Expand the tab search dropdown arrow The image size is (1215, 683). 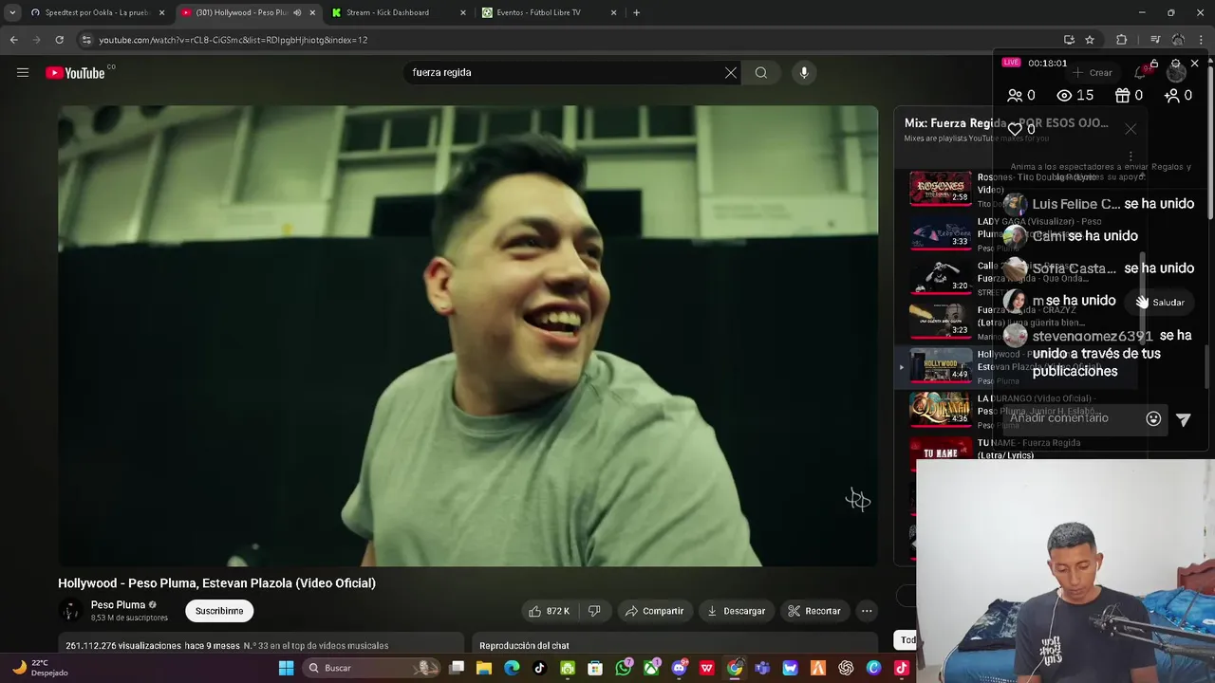point(11,12)
